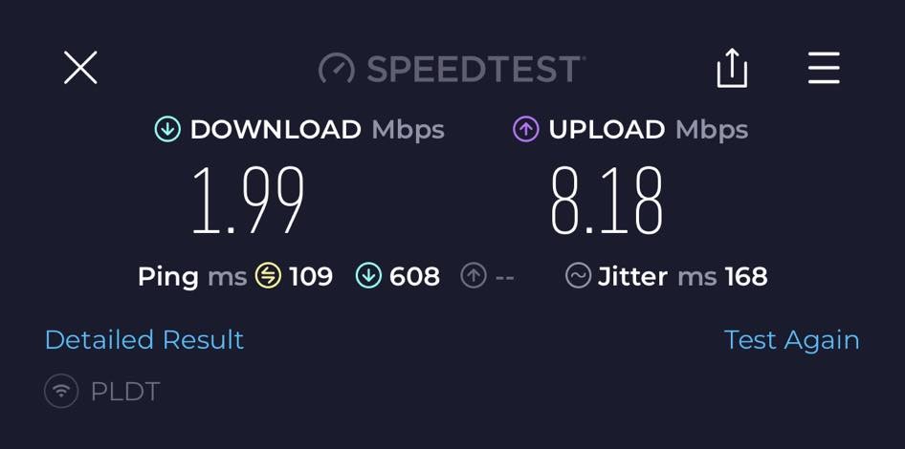
Task: Open the Detailed Result link
Action: click(x=144, y=340)
